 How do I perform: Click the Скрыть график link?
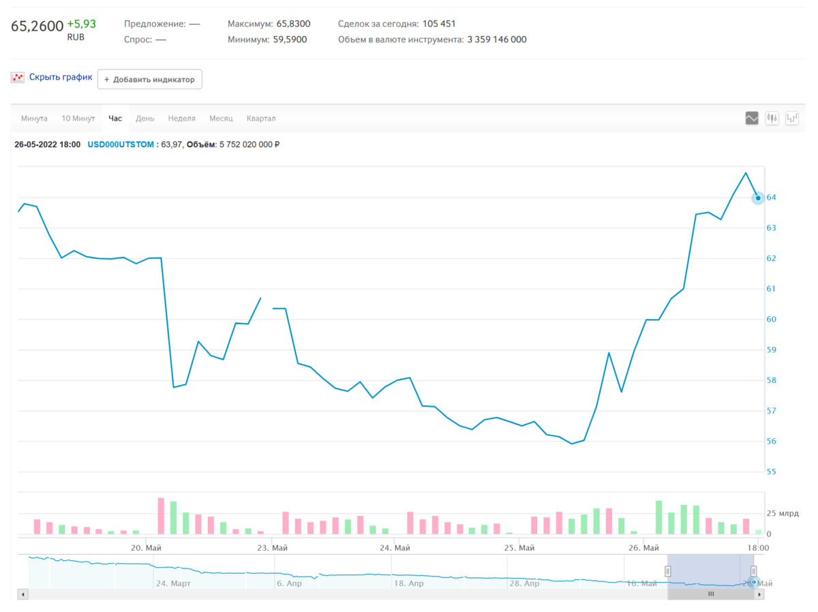pos(61,78)
